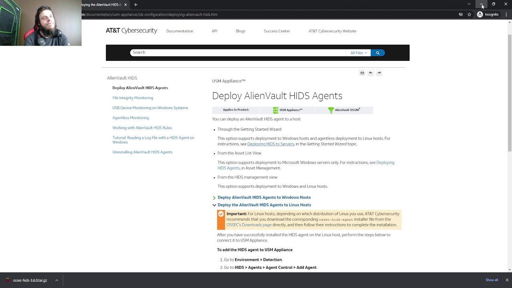Click the AT&T Cybersecurity logo
Viewport: 512px width, 288px height.
131,30
